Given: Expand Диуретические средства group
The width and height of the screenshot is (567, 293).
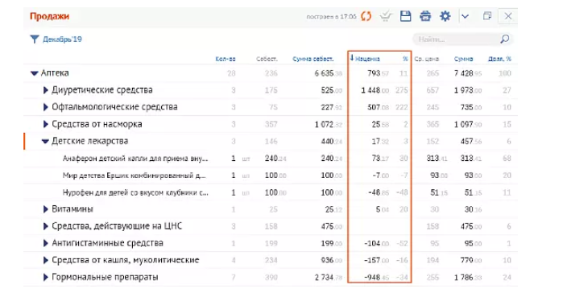Looking at the screenshot, I should [46, 90].
